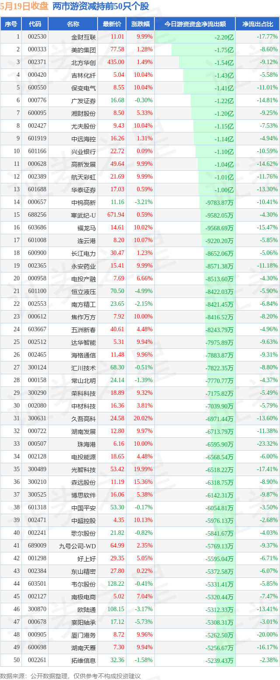This screenshot has height=680, width=280.
Task: Click price 671.94
Action: click(116, 215)
